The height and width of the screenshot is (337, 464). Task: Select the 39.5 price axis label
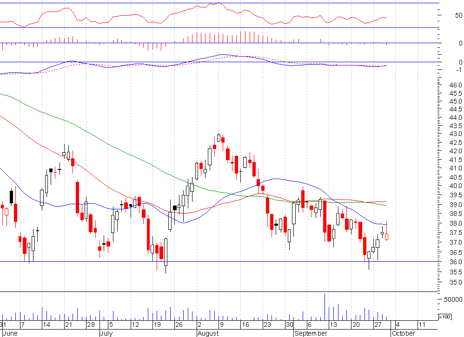coord(456,195)
